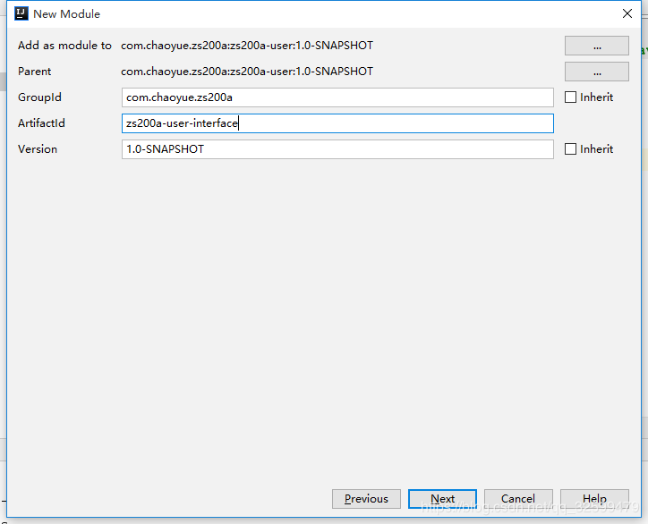The height and width of the screenshot is (524, 648).
Task: Click the Version label
Action: [x=38, y=149]
